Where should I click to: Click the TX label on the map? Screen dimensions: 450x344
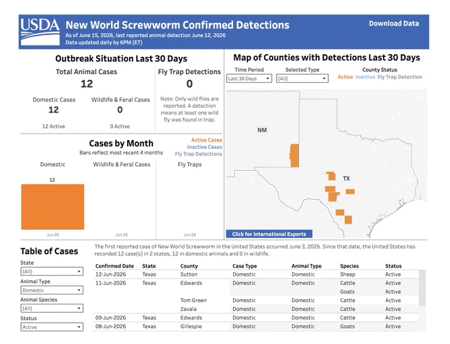346,179
